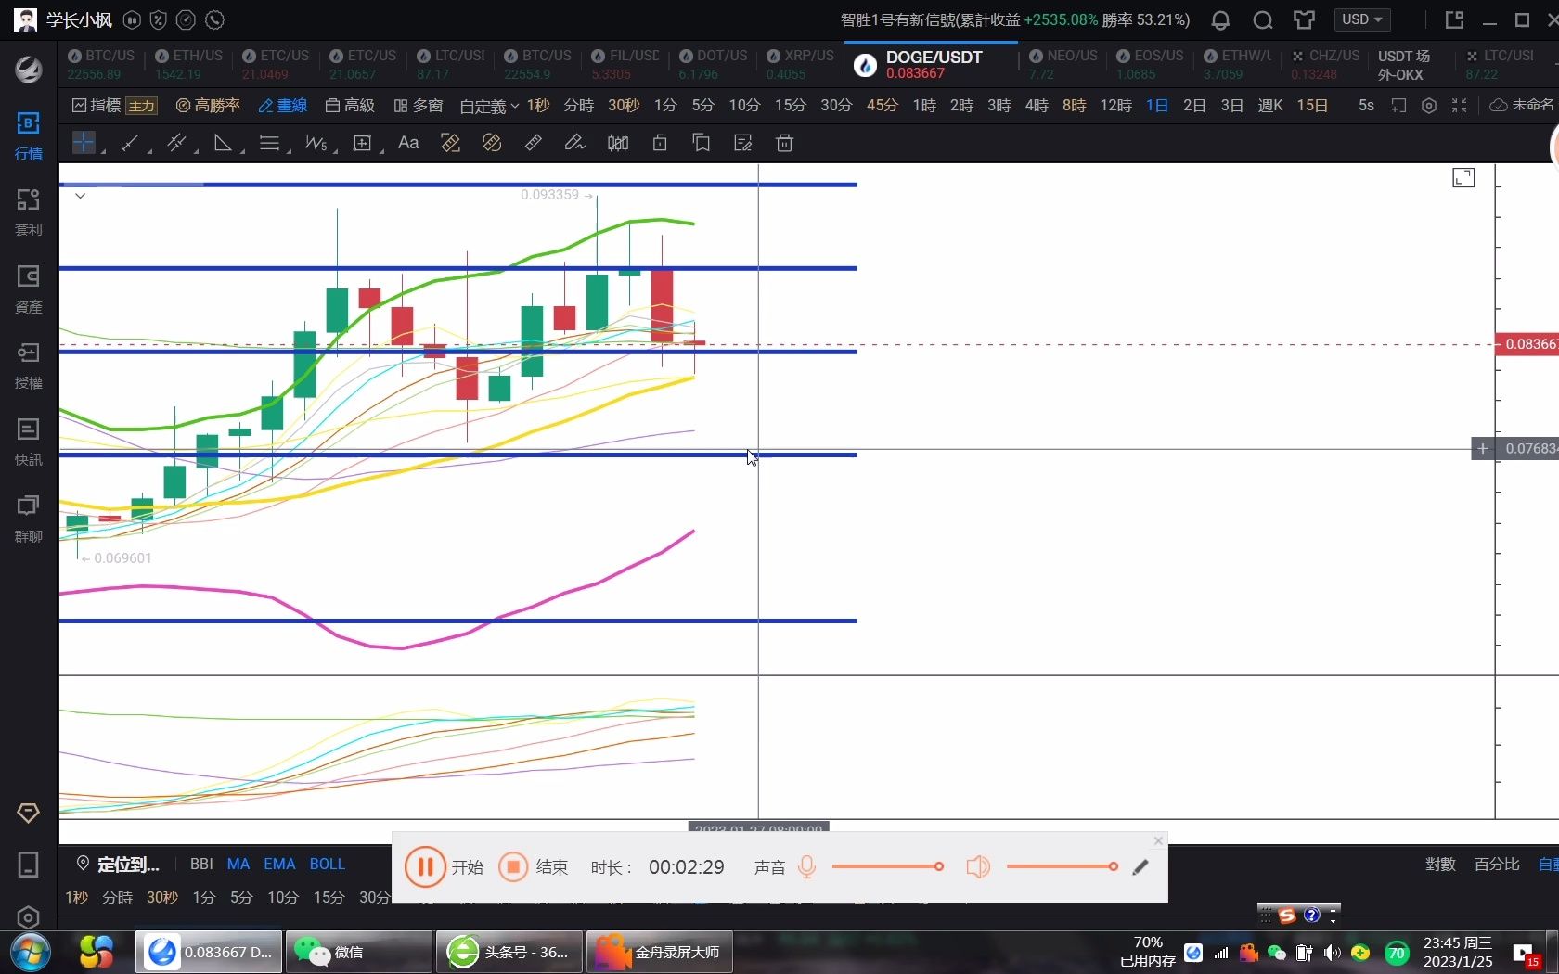
Task: Open the 群聊 group chat sidebar item
Action: (x=29, y=519)
